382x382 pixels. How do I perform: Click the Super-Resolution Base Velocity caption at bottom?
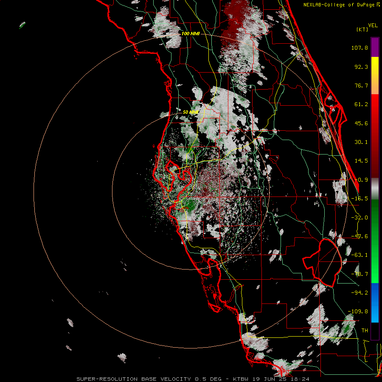[x=193, y=379]
